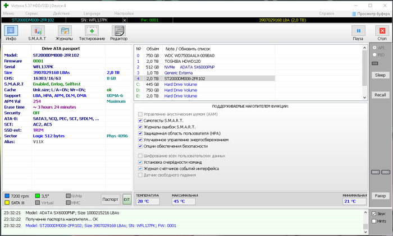393x236 pixels.
Task: Toggle Самотесты S.M.A.R.T. checkbox
Action: pos(140,121)
